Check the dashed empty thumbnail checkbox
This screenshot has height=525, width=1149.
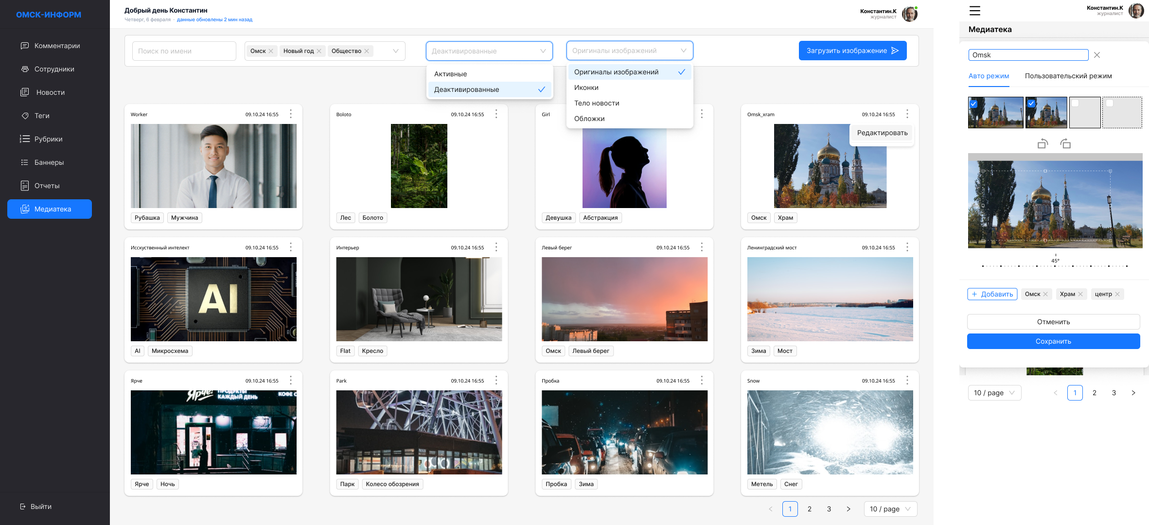1110,103
